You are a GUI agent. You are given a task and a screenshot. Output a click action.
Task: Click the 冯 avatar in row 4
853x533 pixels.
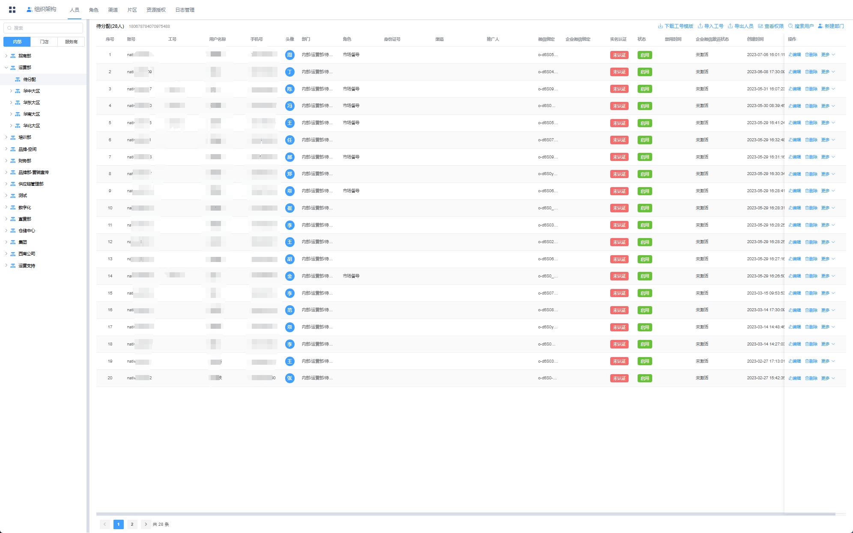[x=289, y=106]
